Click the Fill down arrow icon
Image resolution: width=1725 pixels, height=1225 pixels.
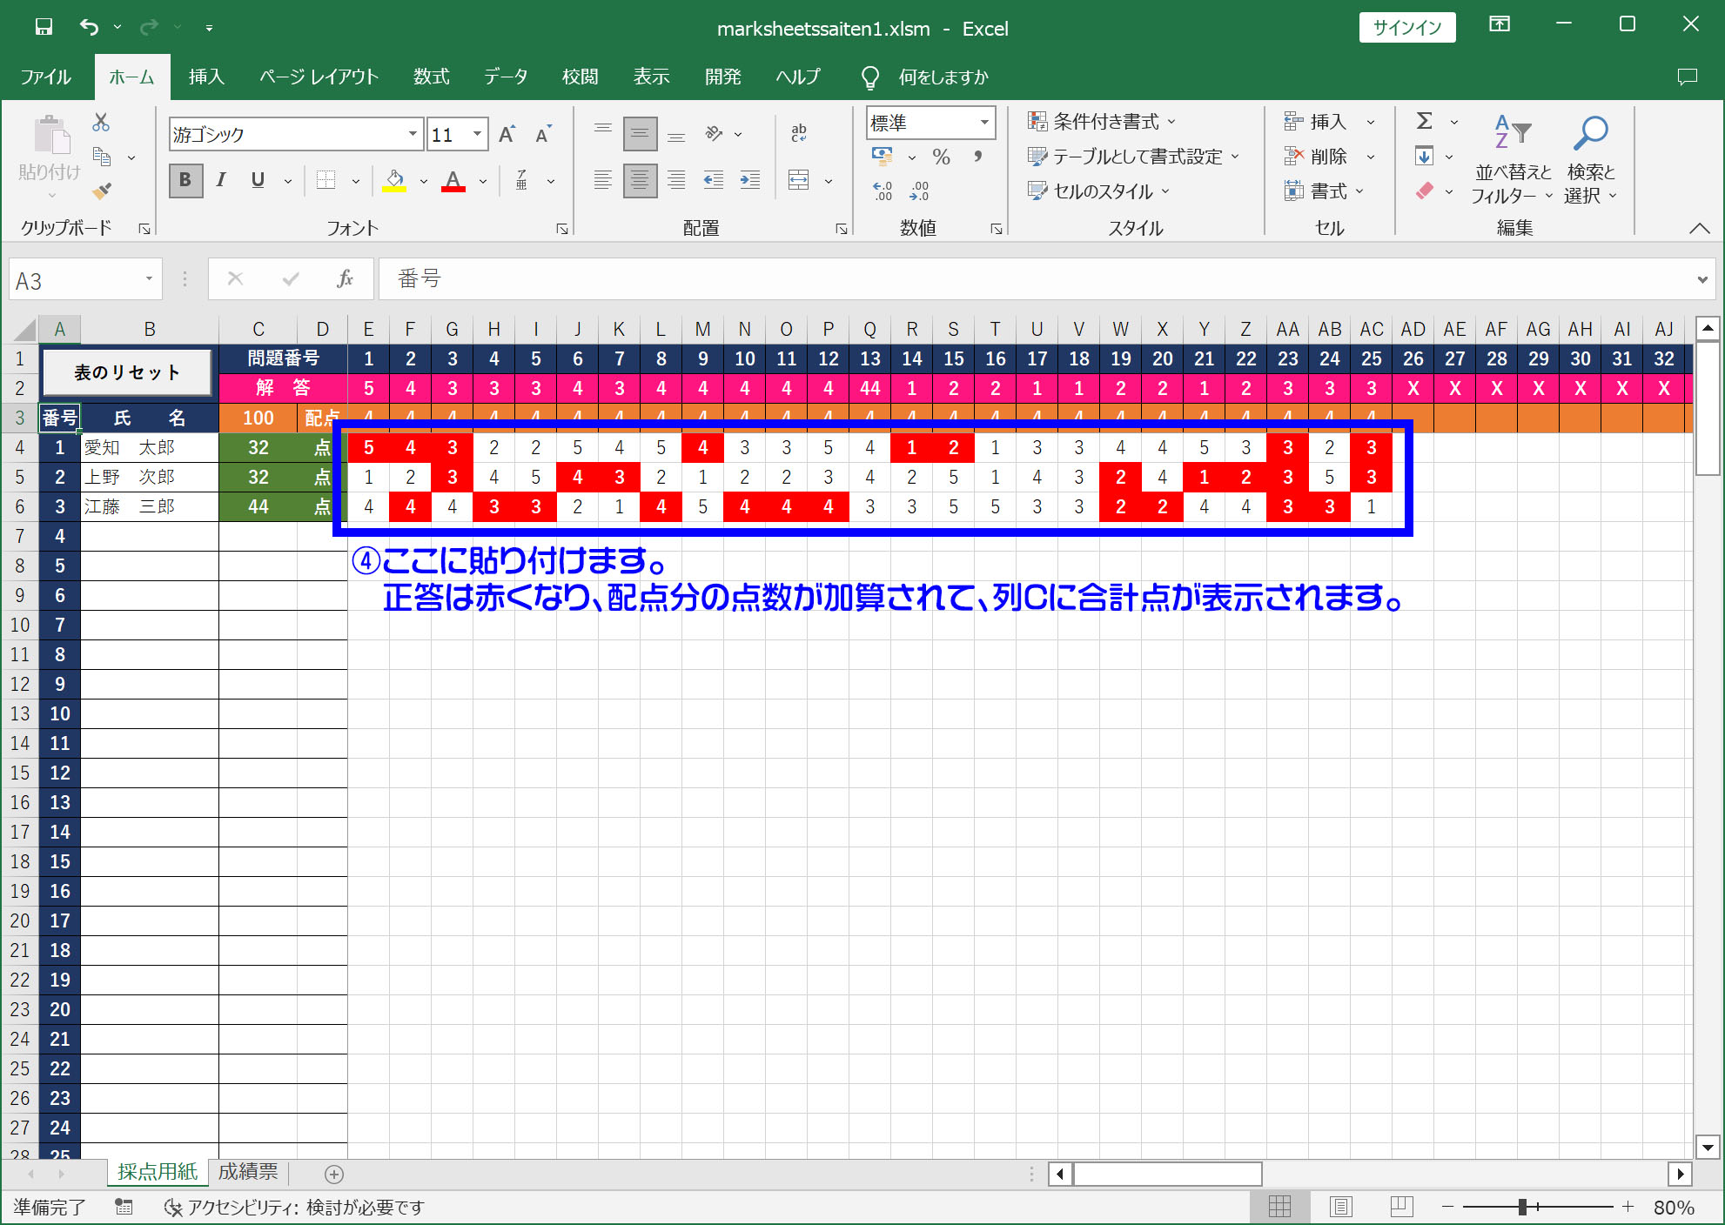coord(1424,157)
